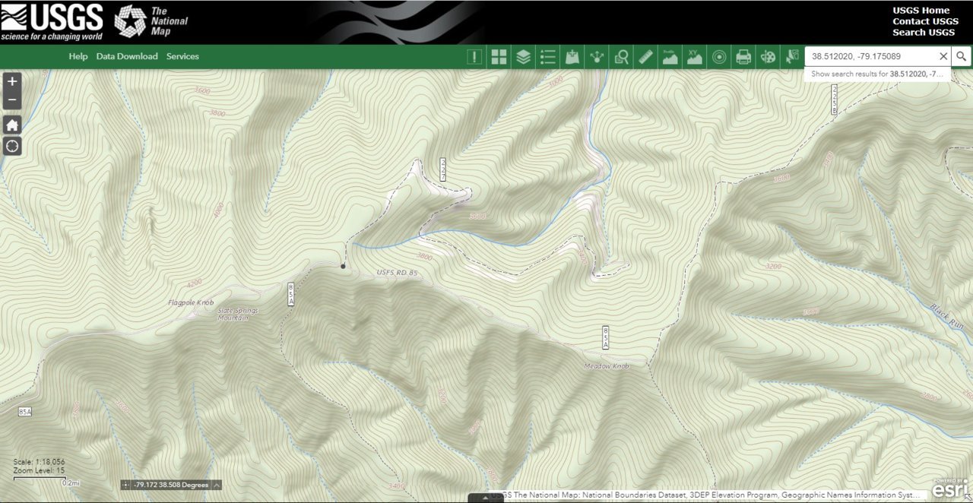Viewport: 973px width, 503px height.
Task: Open the Select features cursor tool
Action: click(792, 56)
